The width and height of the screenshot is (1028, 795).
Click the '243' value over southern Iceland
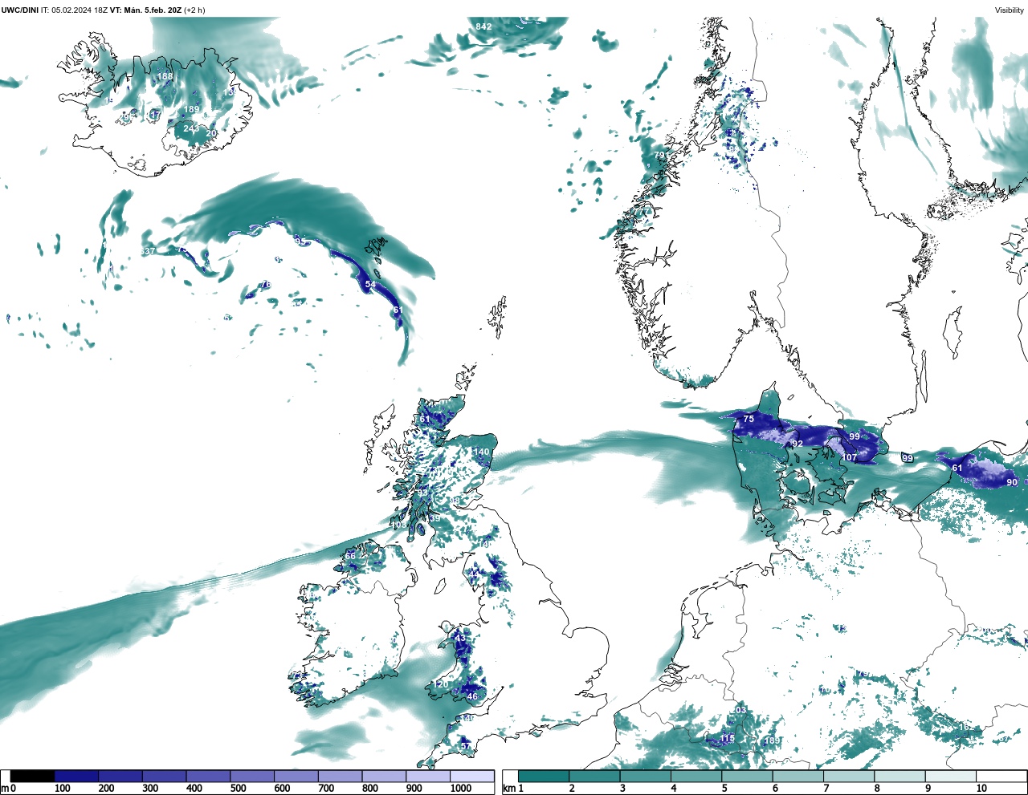[191, 128]
